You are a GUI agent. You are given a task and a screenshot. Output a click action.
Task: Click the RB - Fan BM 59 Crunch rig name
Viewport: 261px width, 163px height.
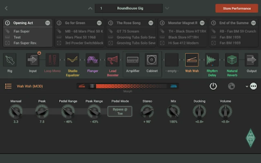point(238,31)
